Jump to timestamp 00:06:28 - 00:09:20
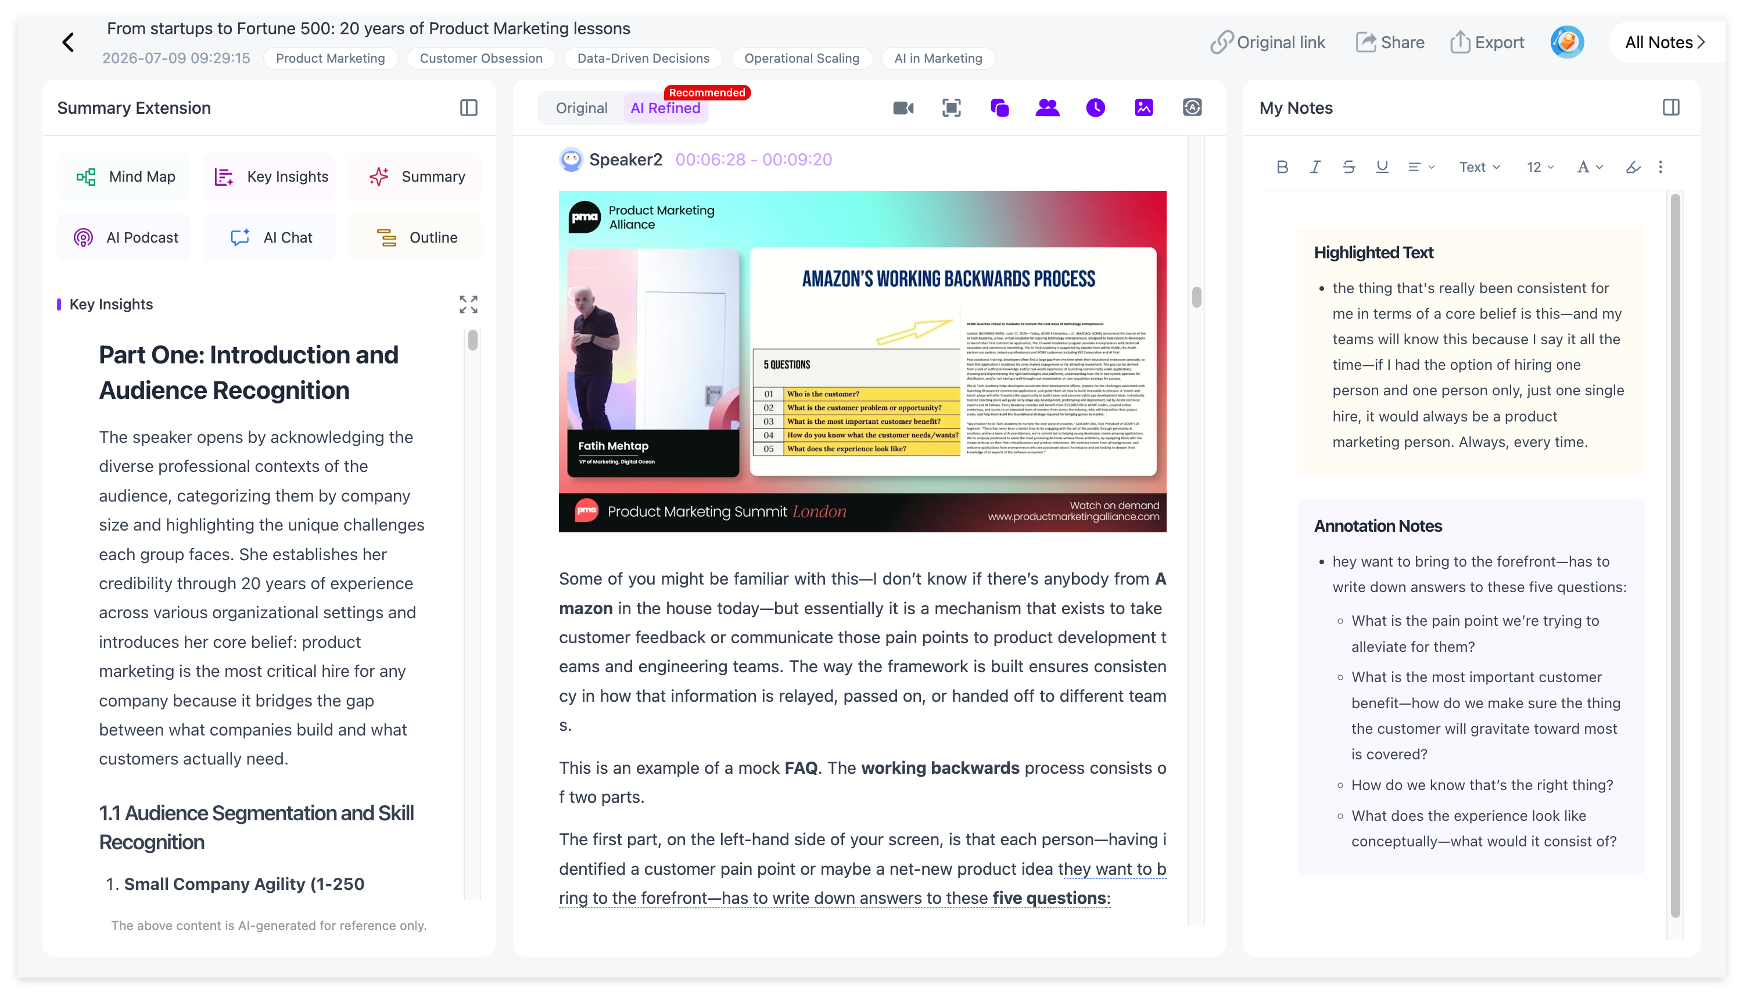Viewport: 1743px width, 995px height. tap(754, 160)
